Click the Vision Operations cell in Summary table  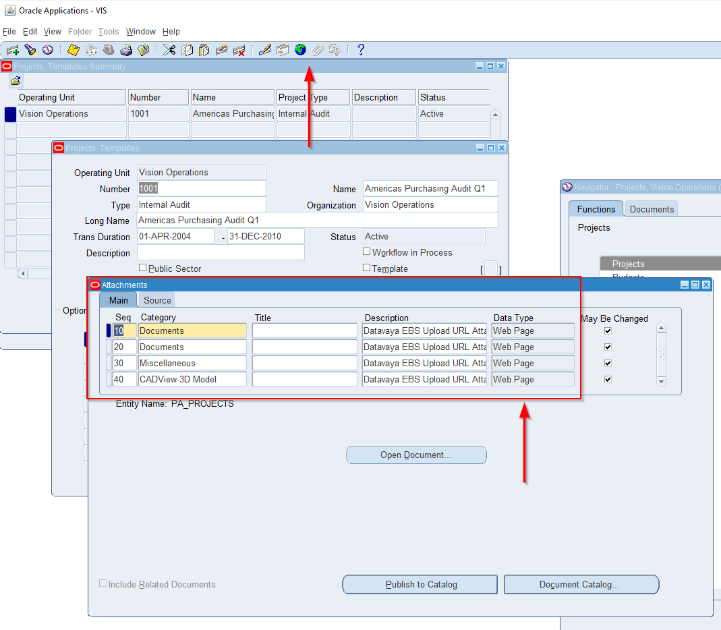click(71, 113)
